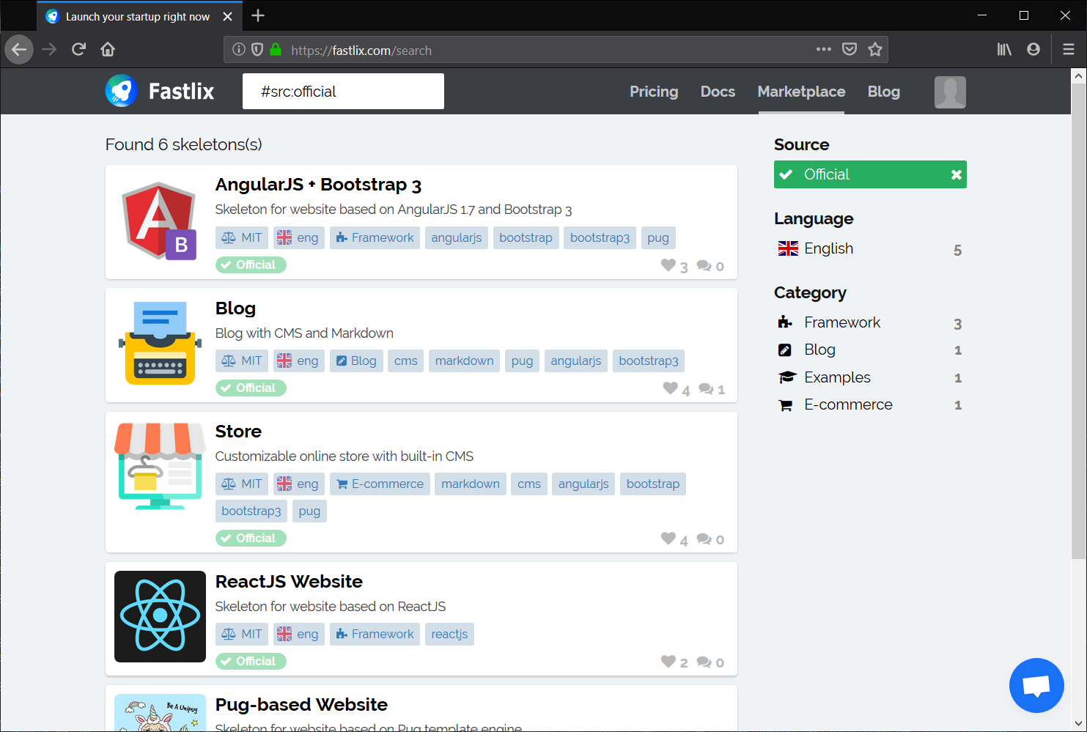
Task: Open comments icon on Blog skeleton
Action: tap(706, 388)
